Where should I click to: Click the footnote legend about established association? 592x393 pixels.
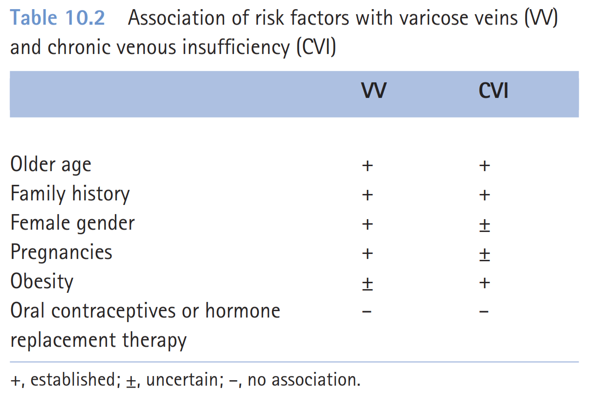[58, 380]
